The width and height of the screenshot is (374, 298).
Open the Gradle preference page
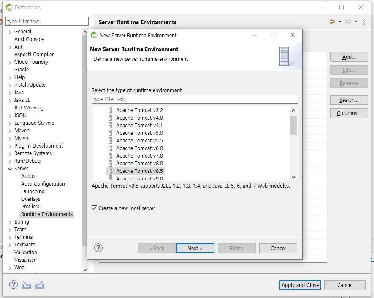point(22,70)
